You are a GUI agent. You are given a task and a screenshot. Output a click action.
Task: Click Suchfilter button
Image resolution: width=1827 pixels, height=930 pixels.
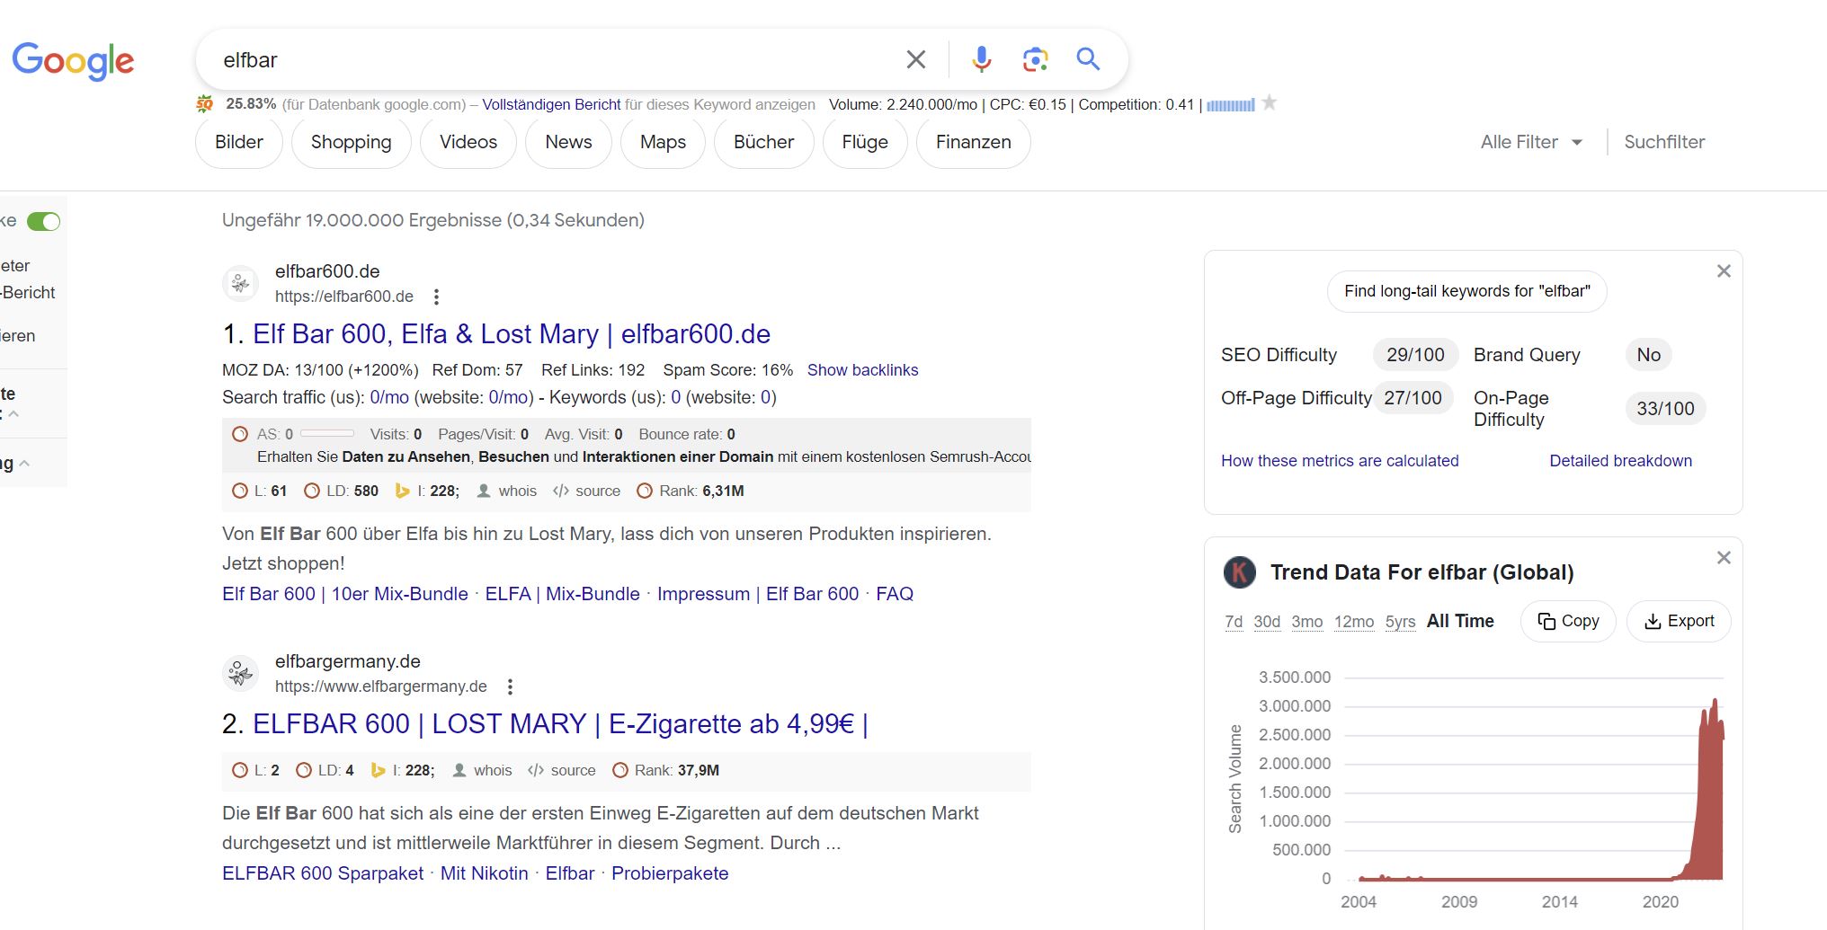pyautogui.click(x=1664, y=142)
